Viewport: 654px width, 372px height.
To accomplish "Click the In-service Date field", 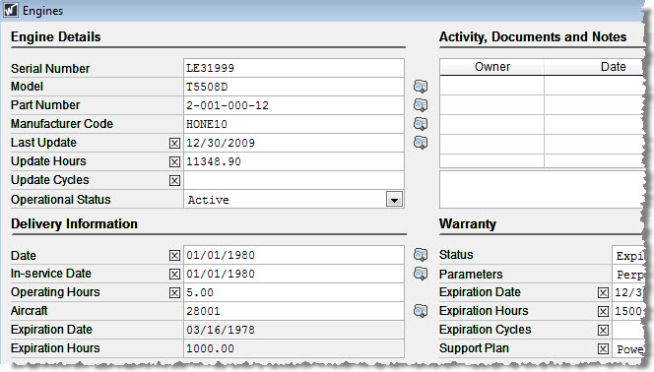I will click(x=294, y=274).
